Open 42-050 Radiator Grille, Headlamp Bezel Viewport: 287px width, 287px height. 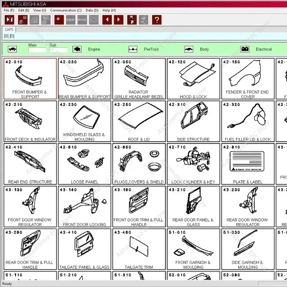click(x=139, y=79)
